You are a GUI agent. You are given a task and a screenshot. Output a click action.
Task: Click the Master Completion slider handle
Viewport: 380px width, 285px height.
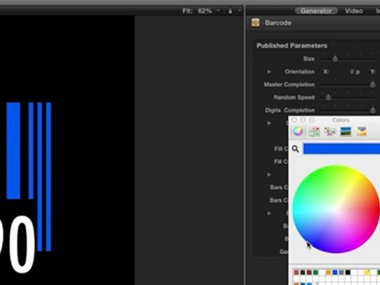click(x=373, y=84)
